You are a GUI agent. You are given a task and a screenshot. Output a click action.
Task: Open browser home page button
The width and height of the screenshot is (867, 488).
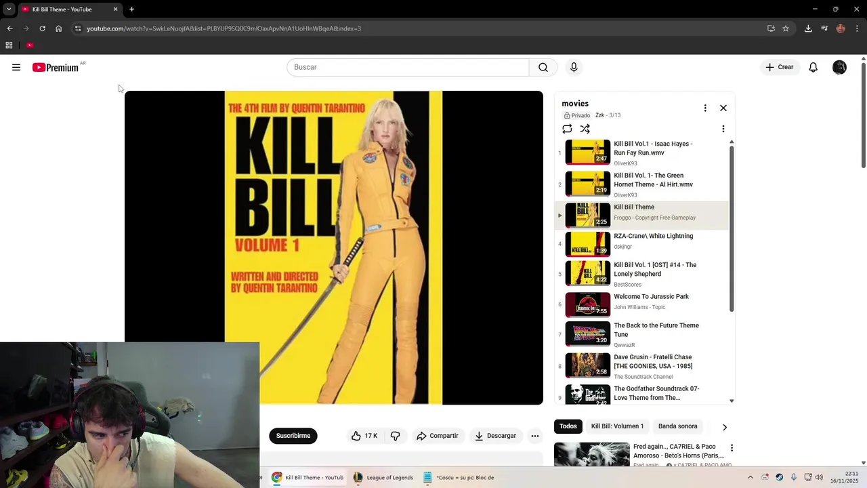(x=58, y=28)
